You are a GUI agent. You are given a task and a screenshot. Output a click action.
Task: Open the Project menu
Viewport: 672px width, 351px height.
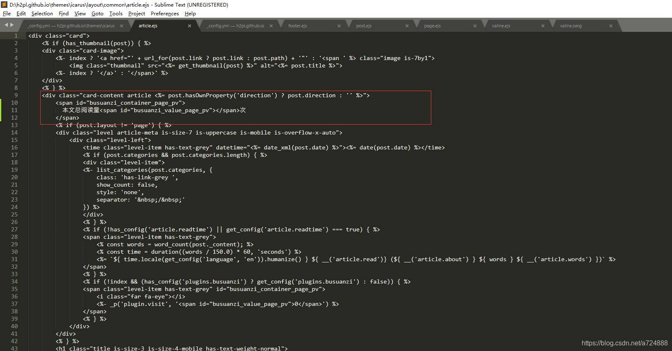click(136, 14)
